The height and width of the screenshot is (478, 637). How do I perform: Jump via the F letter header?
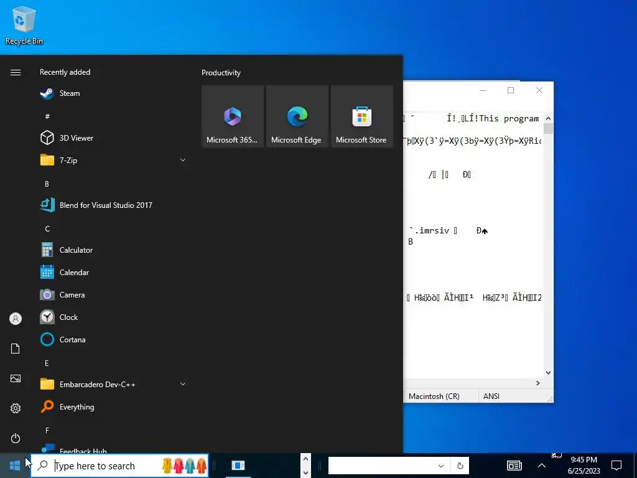point(47,430)
